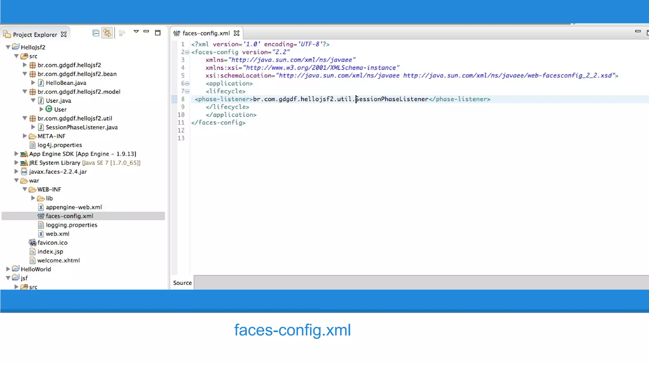The width and height of the screenshot is (649, 365).
Task: Fold the lifecycle element at line 7
Action: (x=187, y=92)
